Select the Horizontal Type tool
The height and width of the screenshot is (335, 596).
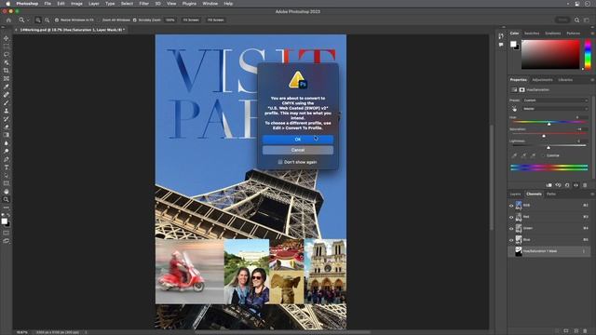7,167
